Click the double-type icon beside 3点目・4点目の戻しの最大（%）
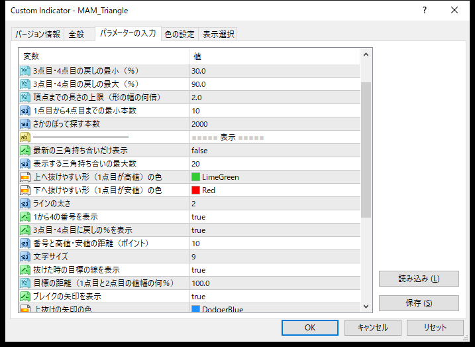The height and width of the screenshot is (347, 475). pos(25,84)
